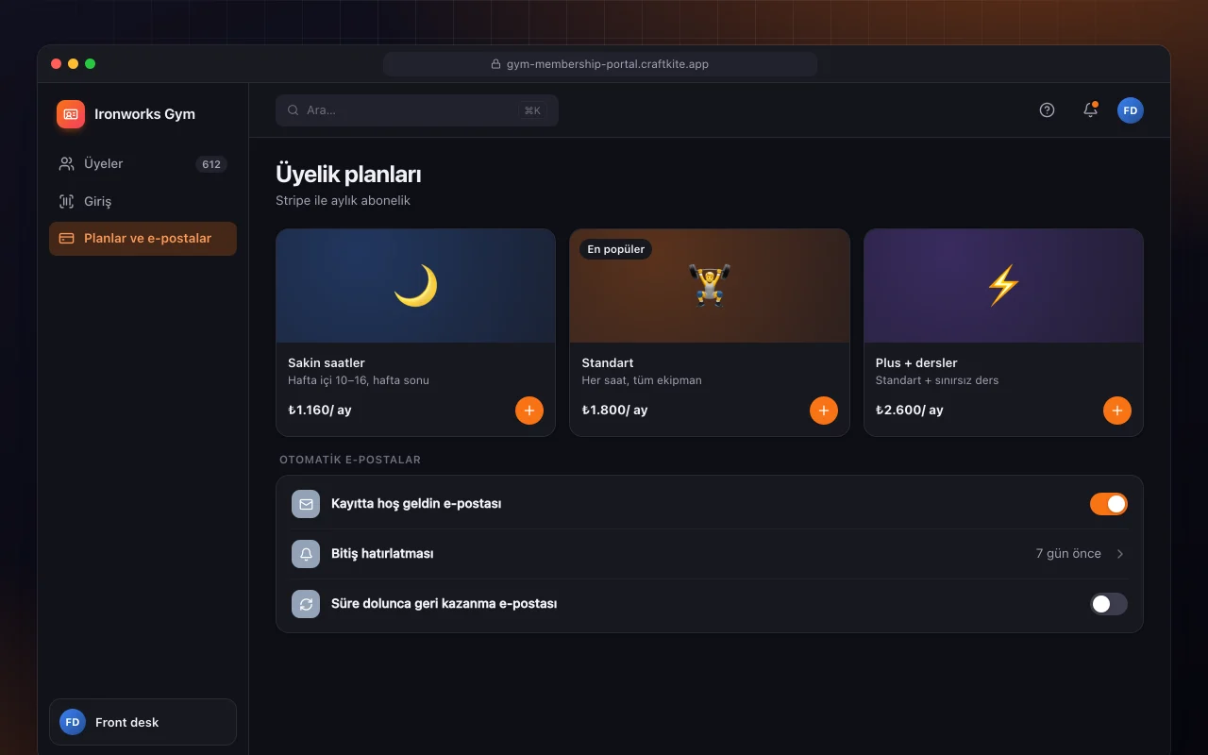Screen dimensions: 1208x755
Task: Click the Front desk FD avatar
Action: click(x=73, y=722)
